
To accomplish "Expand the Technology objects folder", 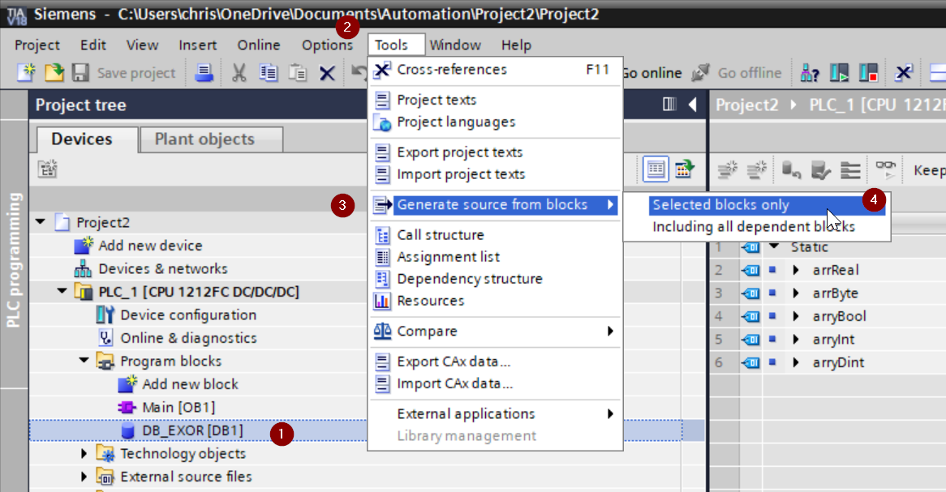I will click(x=84, y=453).
